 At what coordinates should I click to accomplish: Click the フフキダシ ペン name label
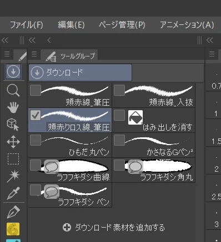pyautogui.click(x=83, y=202)
